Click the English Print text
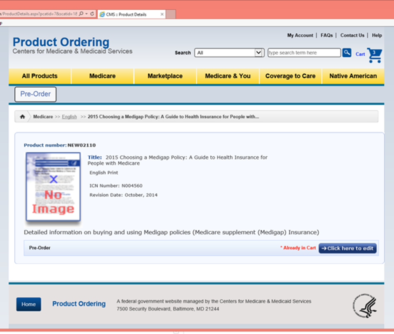The height and width of the screenshot is (334, 394). [104, 173]
